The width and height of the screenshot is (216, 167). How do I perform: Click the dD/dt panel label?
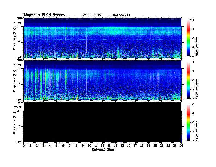[17, 65]
